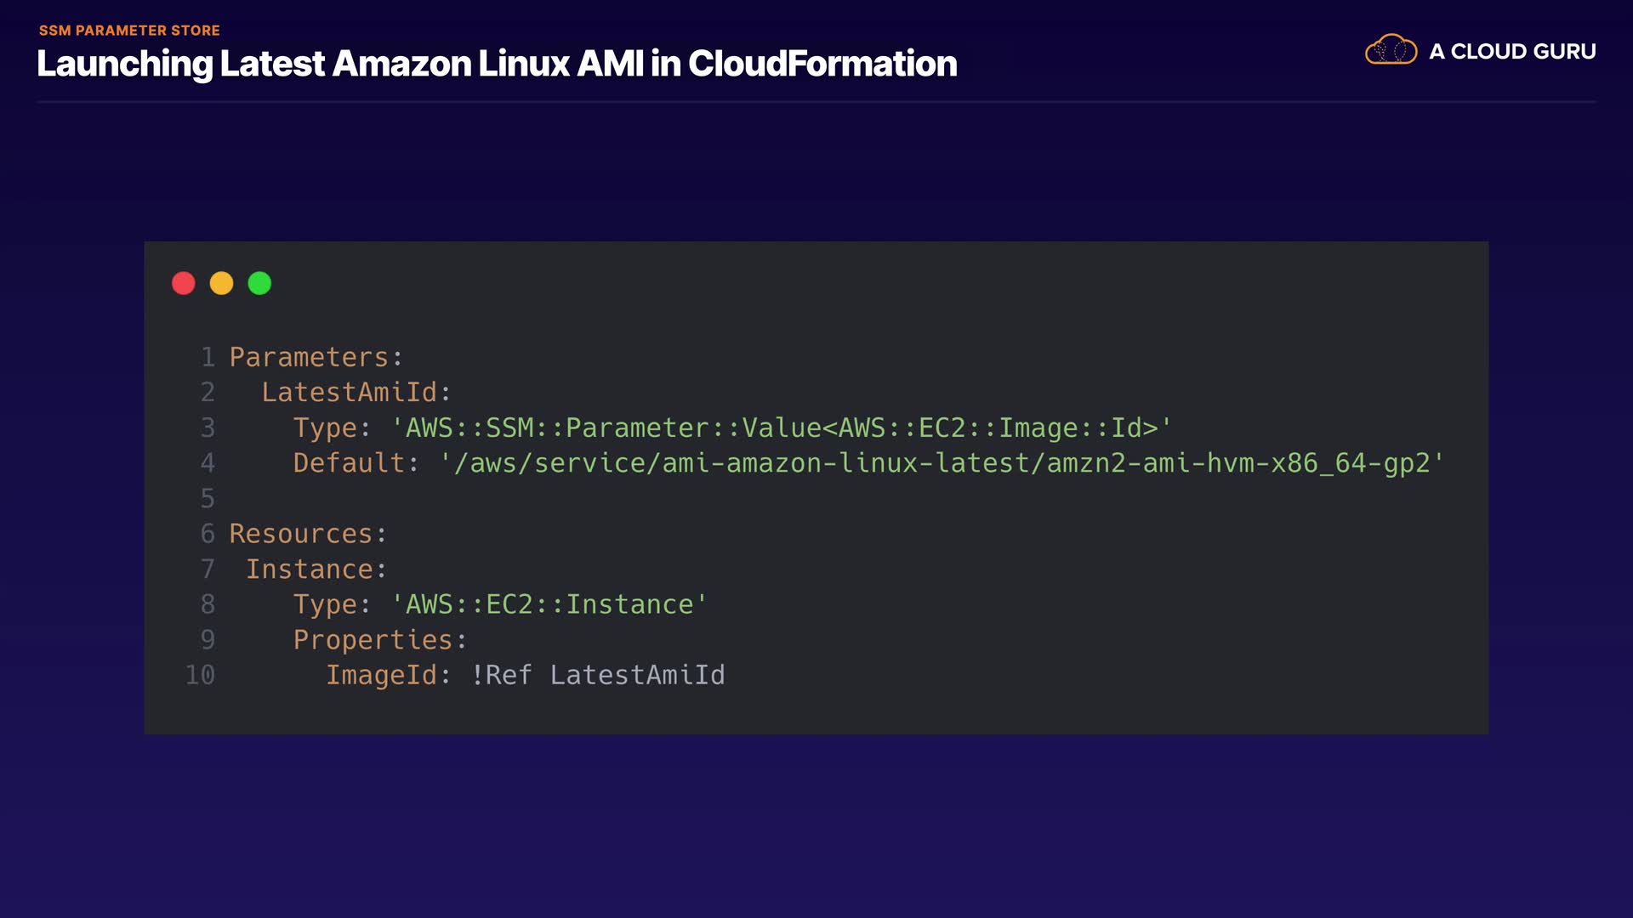Click the red close dot in code window
Image resolution: width=1633 pixels, height=918 pixels.
pyautogui.click(x=184, y=283)
